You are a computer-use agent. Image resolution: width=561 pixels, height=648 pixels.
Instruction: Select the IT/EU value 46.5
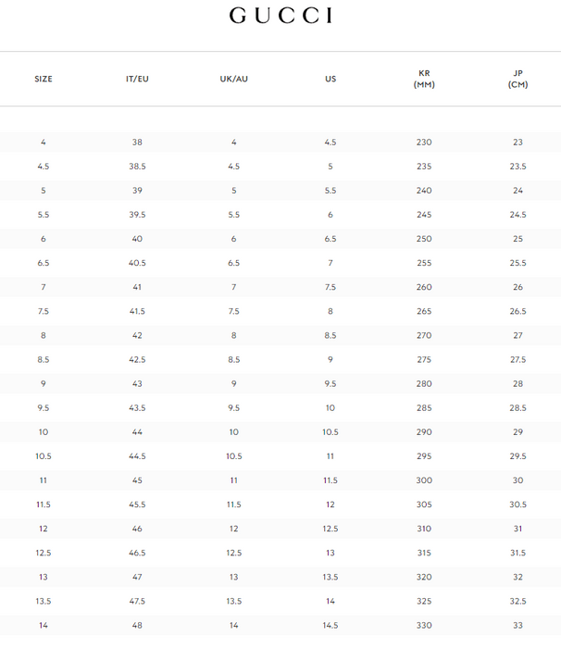point(137,553)
